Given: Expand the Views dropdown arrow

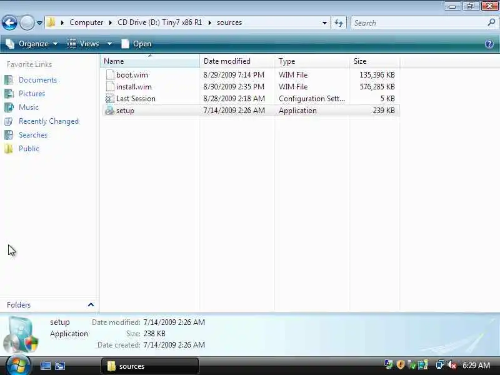Looking at the screenshot, I should coord(109,44).
